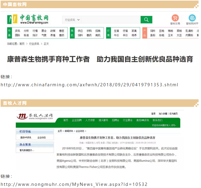
Task: Select the 联系我们 nav tab
Action: [158, 120]
